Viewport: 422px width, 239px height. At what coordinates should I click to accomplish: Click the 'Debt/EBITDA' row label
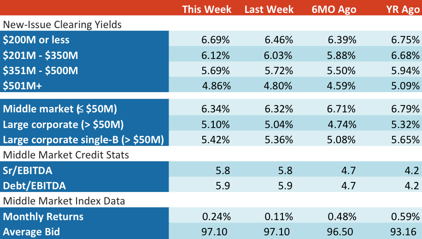pyautogui.click(x=34, y=186)
